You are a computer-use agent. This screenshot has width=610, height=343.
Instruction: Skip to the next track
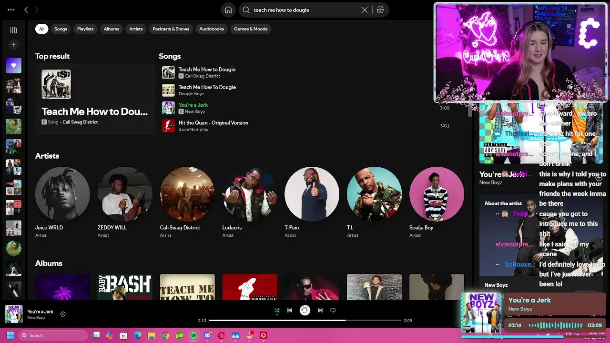pyautogui.click(x=320, y=311)
